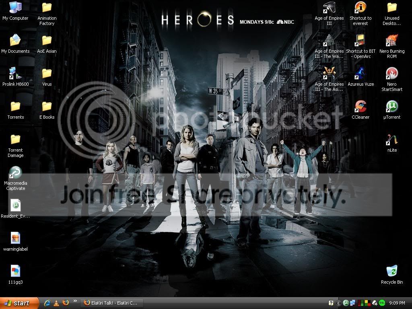
Task: Switch to ElaKiri Talk! taskbar window
Action: click(x=112, y=303)
